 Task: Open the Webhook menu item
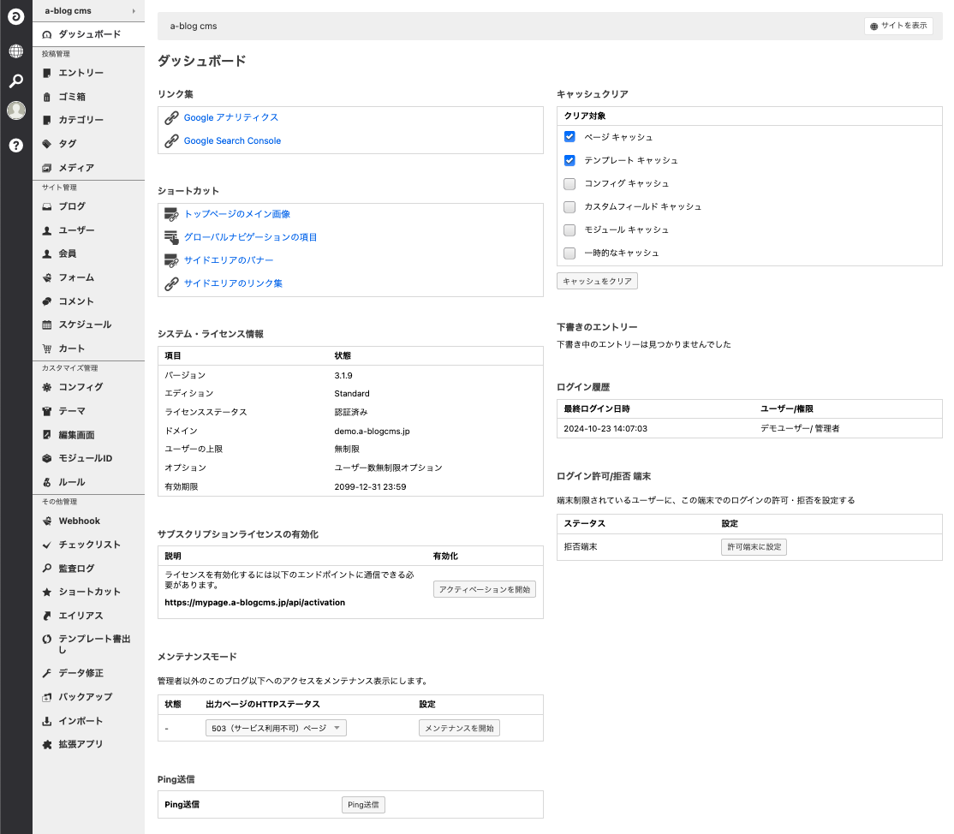click(x=79, y=521)
